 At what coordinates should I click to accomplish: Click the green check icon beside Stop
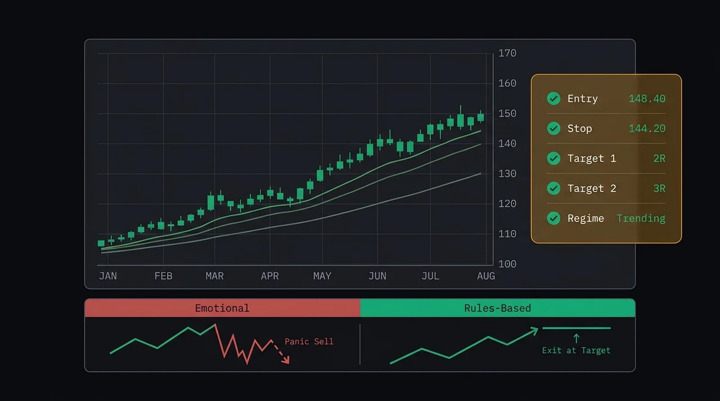coord(553,129)
